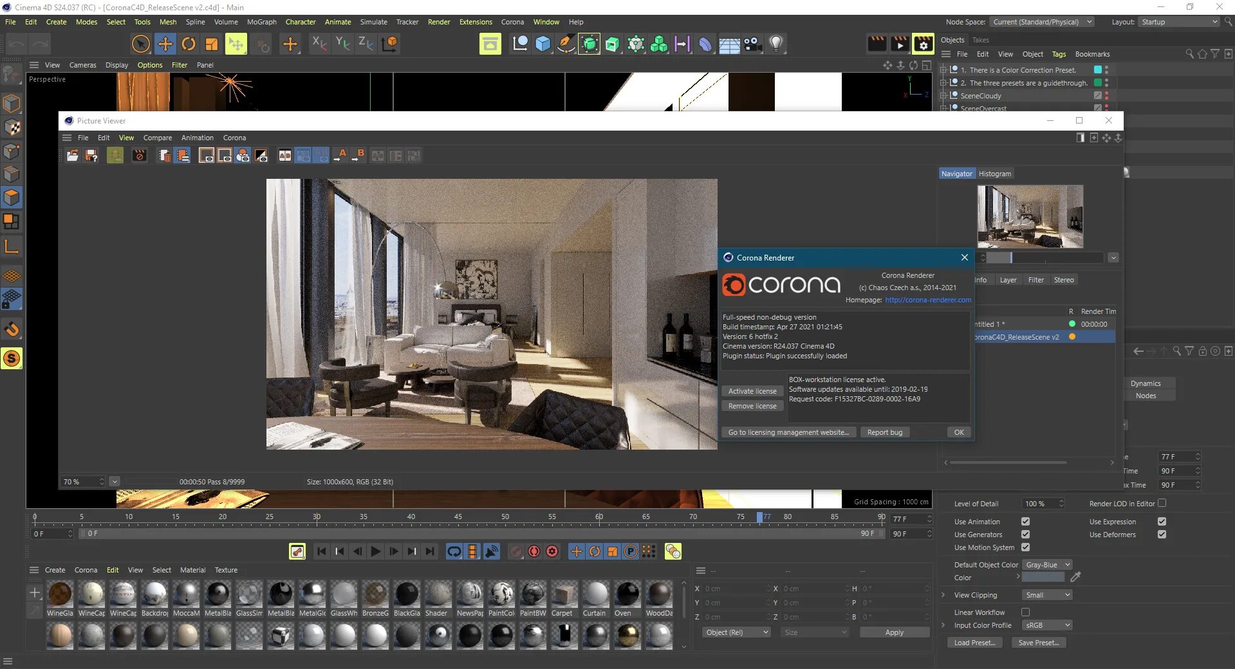The image size is (1235, 669).
Task: Click the Color swatch in object properties
Action: [x=1043, y=578]
